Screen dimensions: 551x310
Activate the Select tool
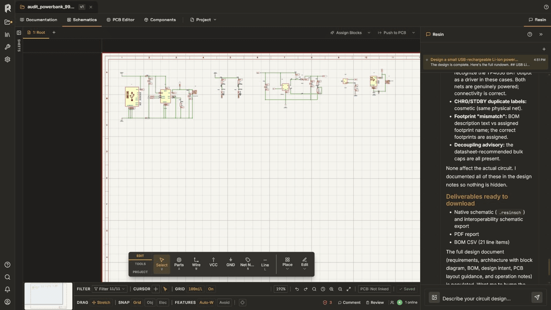[162, 264]
